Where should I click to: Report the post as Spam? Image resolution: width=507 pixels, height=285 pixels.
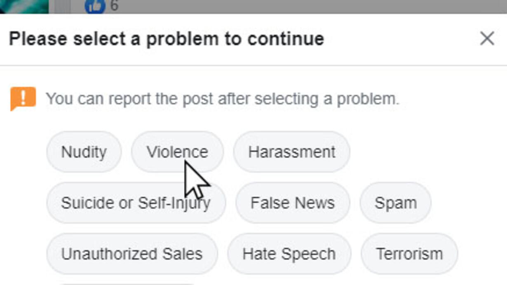pos(395,203)
